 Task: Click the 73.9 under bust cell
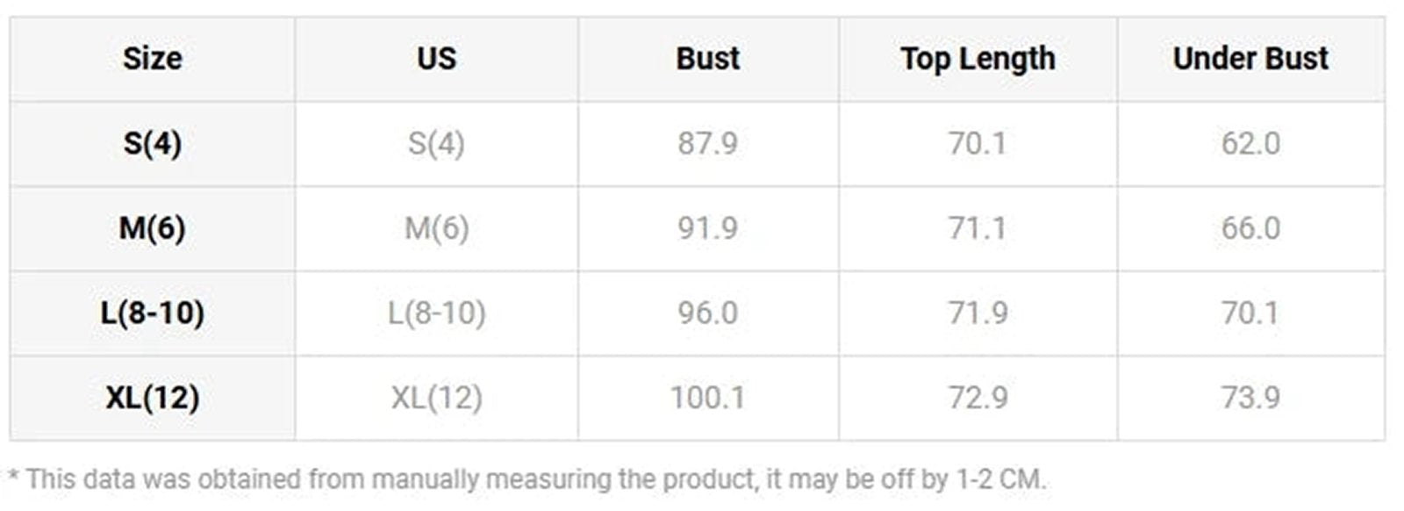(1250, 398)
